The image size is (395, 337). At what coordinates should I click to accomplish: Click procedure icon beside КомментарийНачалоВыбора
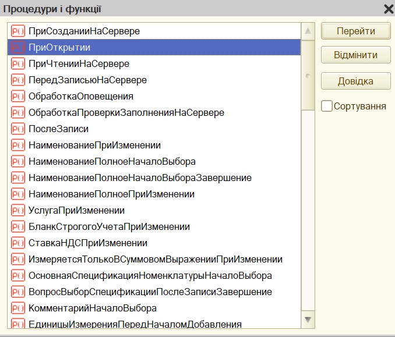pyautogui.click(x=18, y=308)
